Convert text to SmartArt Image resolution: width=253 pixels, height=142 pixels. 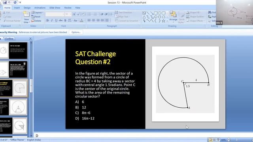pyautogui.click(x=127, y=21)
